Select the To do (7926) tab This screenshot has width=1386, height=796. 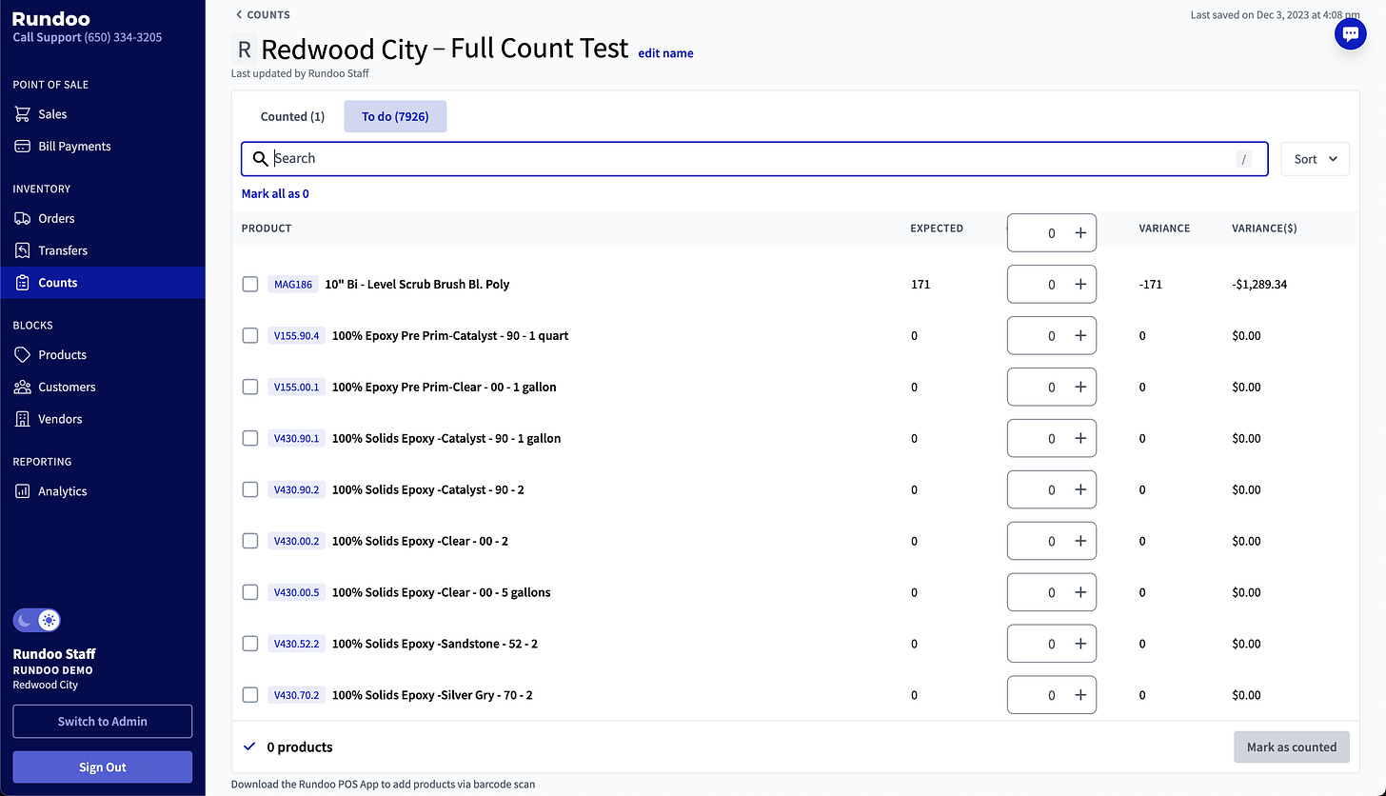(395, 116)
